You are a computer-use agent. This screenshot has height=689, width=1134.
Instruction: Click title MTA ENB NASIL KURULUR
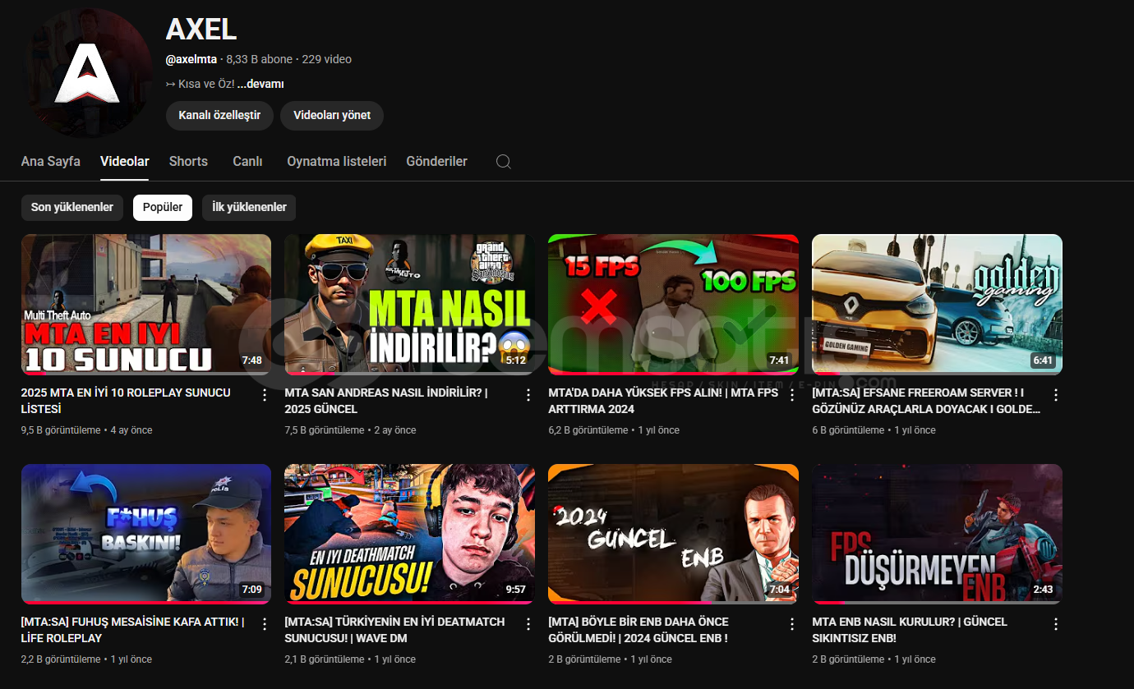click(910, 630)
